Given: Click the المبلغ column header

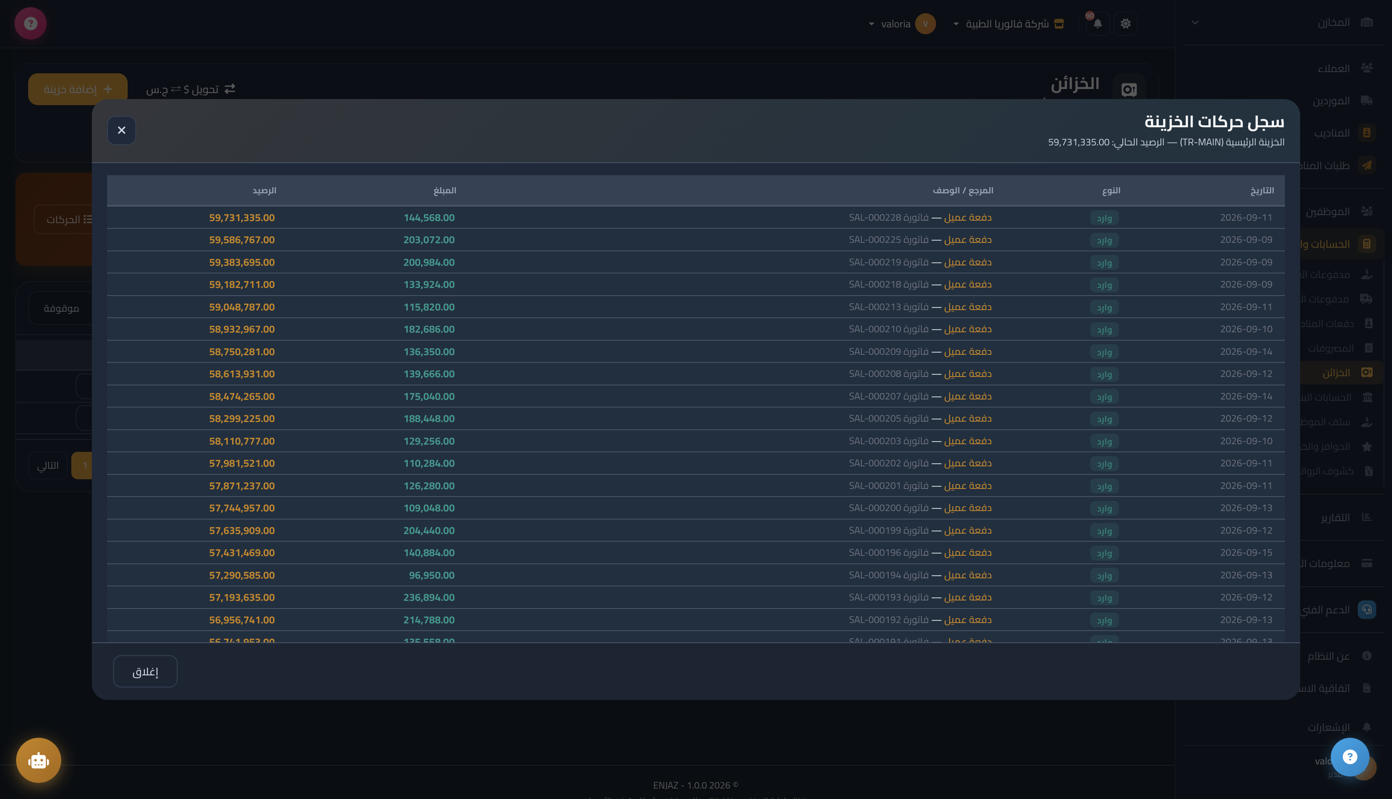Looking at the screenshot, I should point(444,190).
